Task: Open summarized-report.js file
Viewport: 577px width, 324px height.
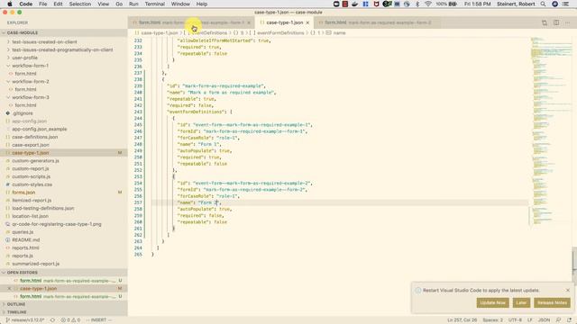Action: point(64,264)
